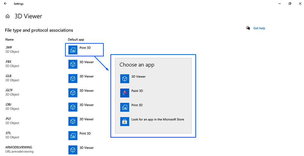Viewport: 304px width, 156px height.
Task: Restore down the Settings window
Action: point(290,4)
